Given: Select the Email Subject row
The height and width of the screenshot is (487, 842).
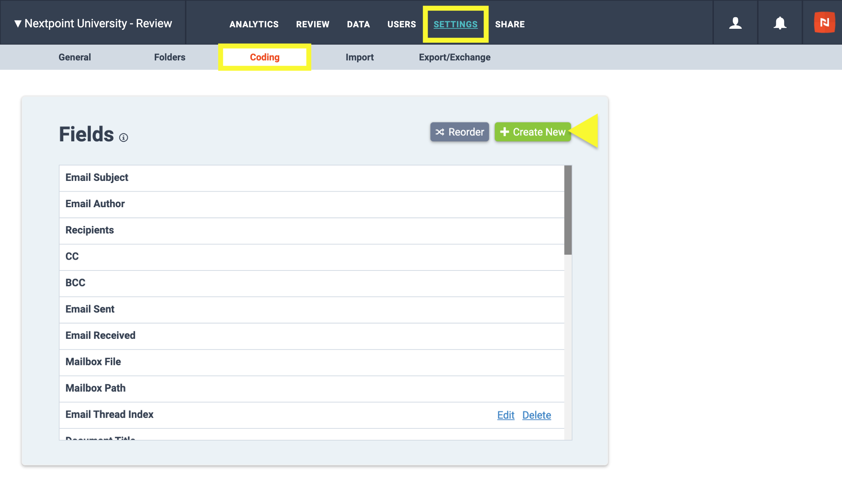Looking at the screenshot, I should 312,178.
